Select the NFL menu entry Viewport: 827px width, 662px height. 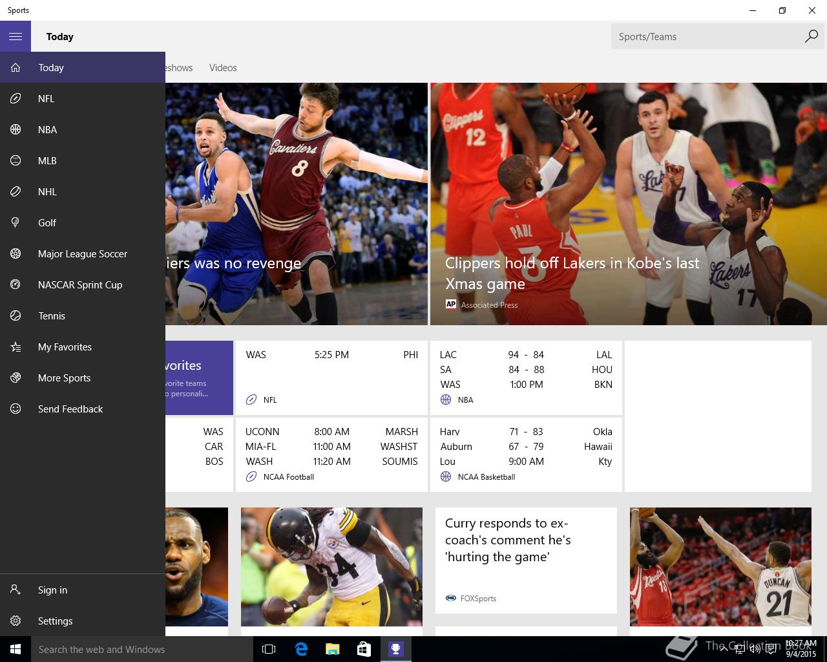tap(83, 99)
